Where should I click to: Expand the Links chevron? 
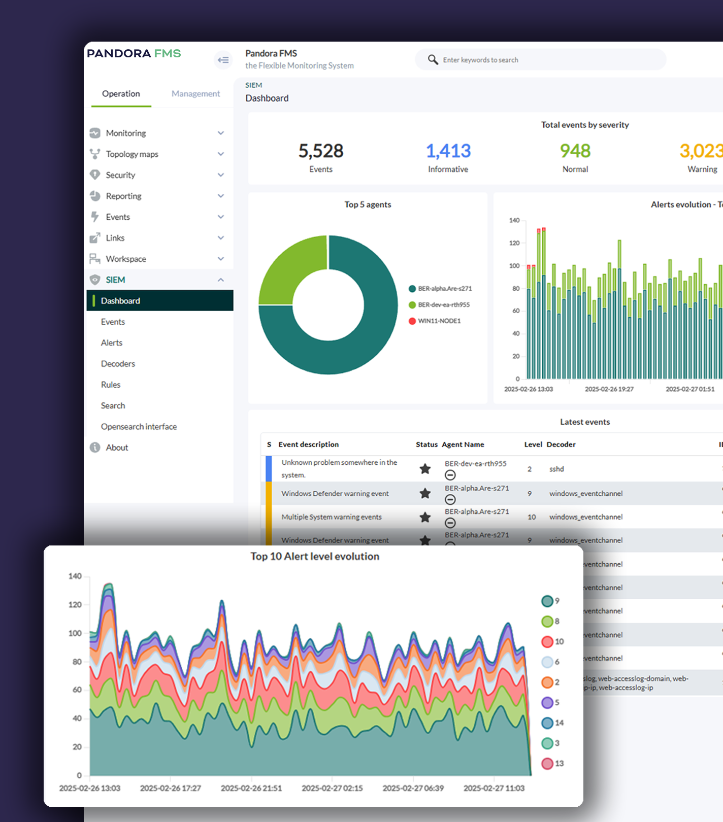pyautogui.click(x=221, y=237)
